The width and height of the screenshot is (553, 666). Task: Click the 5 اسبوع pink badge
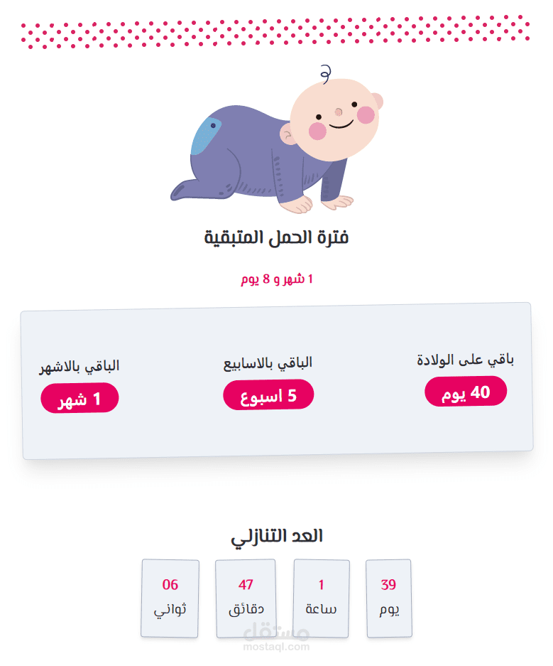point(268,395)
